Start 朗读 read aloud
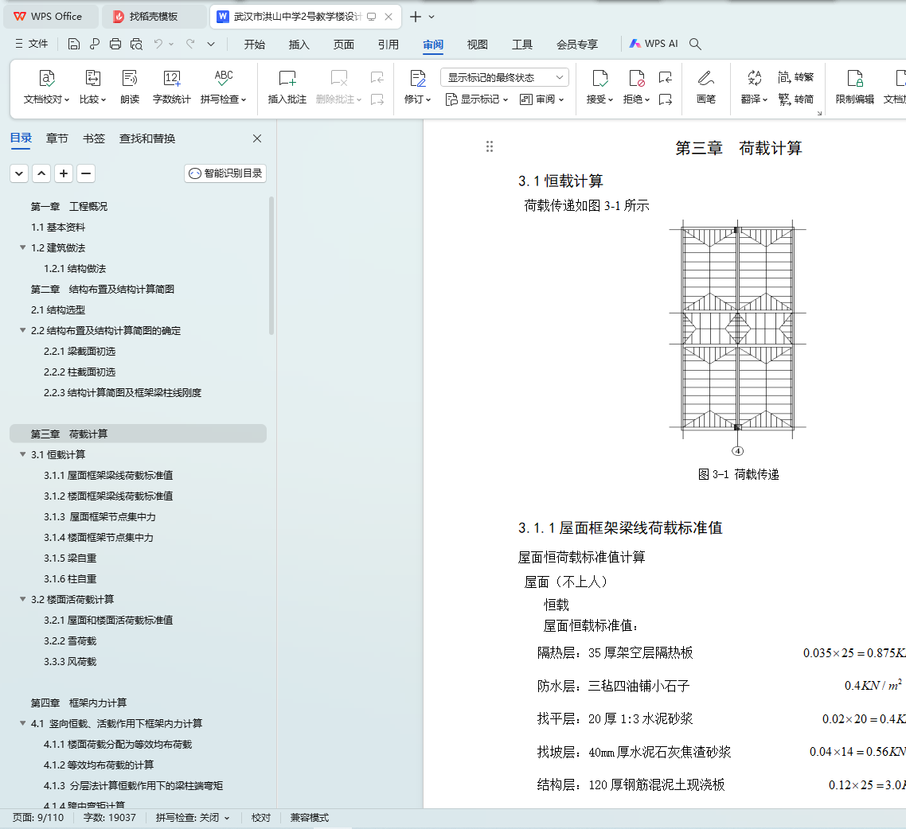This screenshot has width=906, height=829. coord(130,88)
